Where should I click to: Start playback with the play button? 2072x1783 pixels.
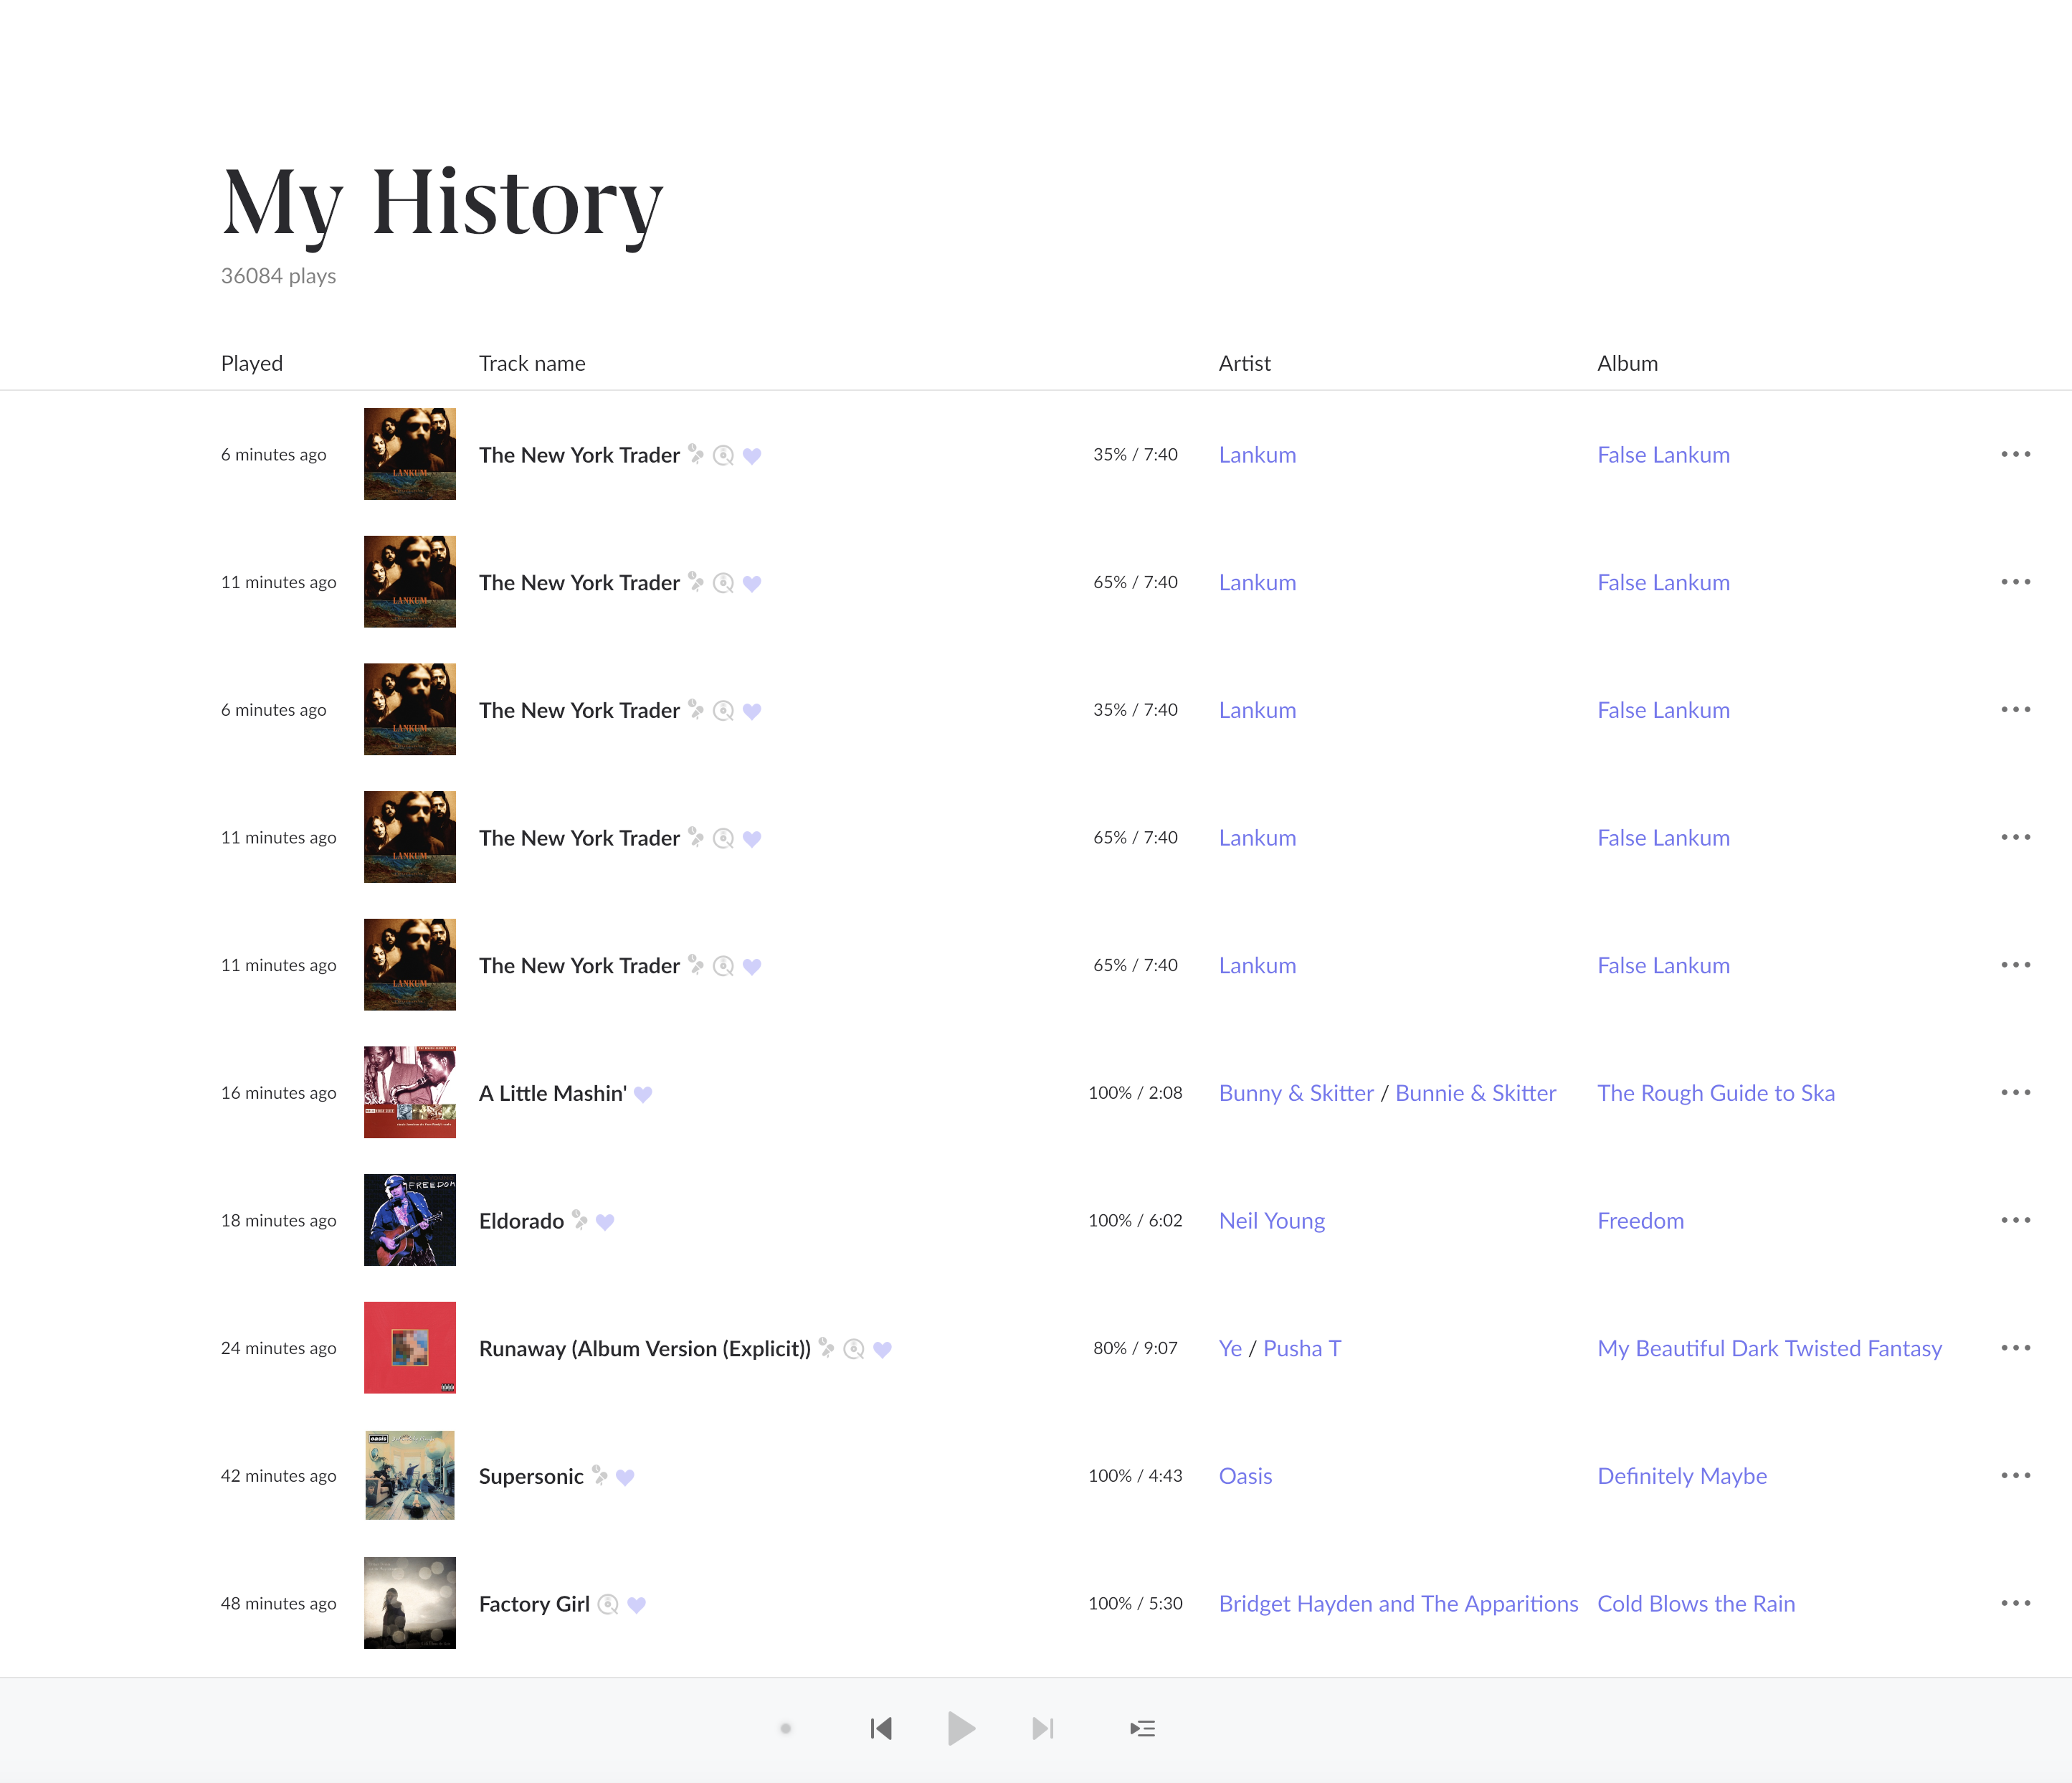click(x=961, y=1729)
